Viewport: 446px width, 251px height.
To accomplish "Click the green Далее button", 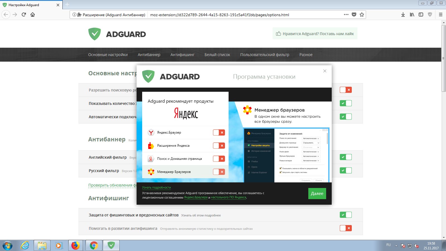I will coord(317,194).
